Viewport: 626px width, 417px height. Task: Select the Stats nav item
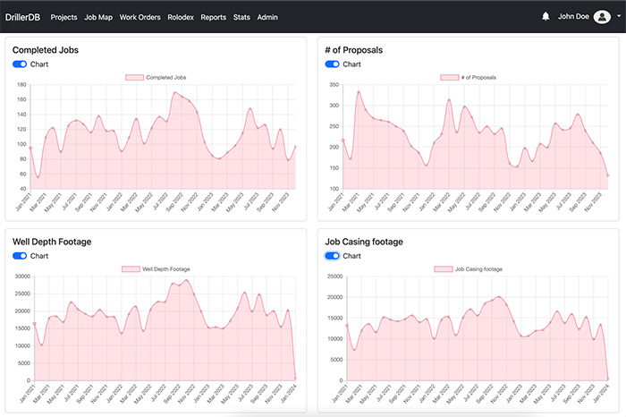pyautogui.click(x=241, y=17)
